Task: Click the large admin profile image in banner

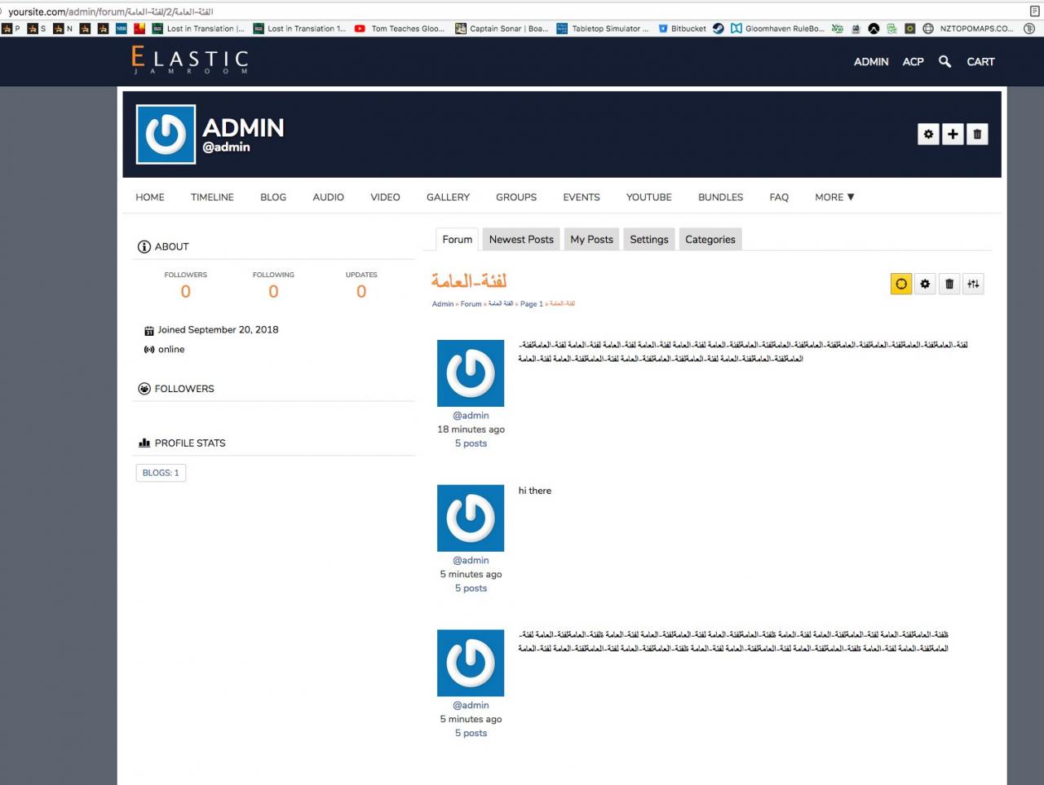Action: [x=166, y=135]
